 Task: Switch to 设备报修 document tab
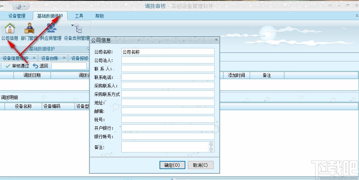pyautogui.click(x=80, y=58)
